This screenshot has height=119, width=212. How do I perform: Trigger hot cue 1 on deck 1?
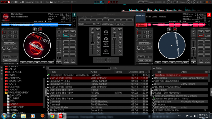point(5,32)
